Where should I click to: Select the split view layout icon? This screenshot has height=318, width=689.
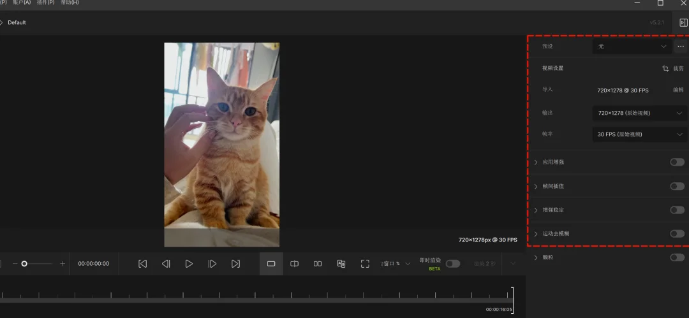[294, 264]
